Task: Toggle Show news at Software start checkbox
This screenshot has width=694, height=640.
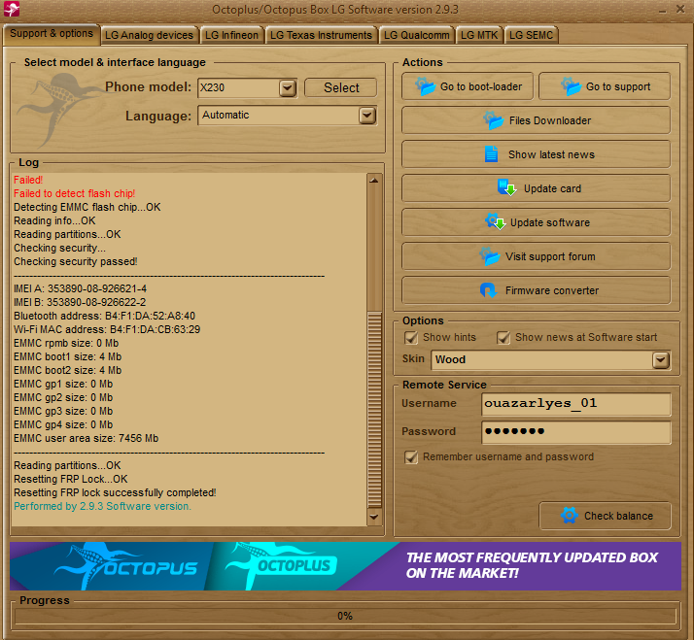Action: coord(503,337)
